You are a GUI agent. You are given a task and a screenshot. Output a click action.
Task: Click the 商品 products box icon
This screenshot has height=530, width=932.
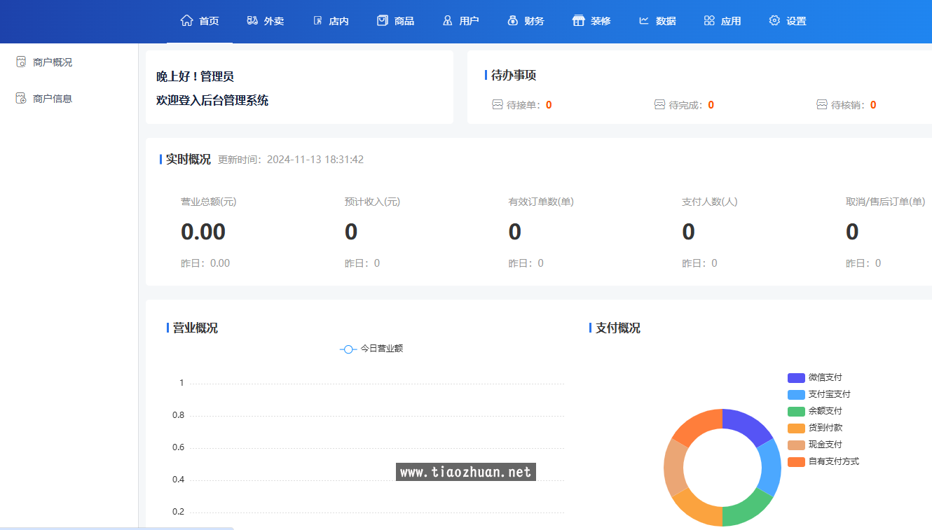click(382, 20)
